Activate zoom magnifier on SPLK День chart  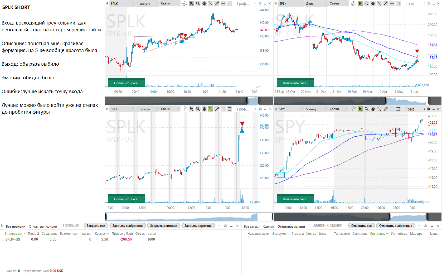coord(367,3)
